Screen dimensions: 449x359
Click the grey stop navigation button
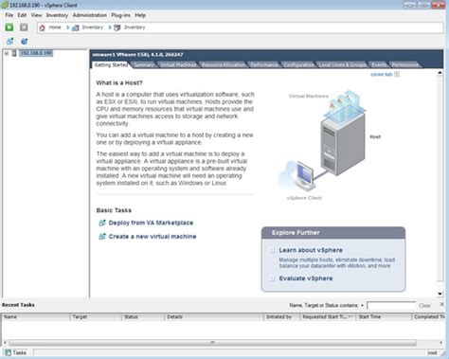(x=24, y=27)
